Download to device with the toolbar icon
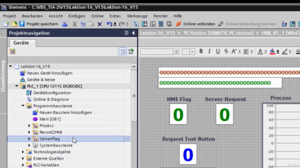This screenshot has height=168, width=300. click(144, 24)
